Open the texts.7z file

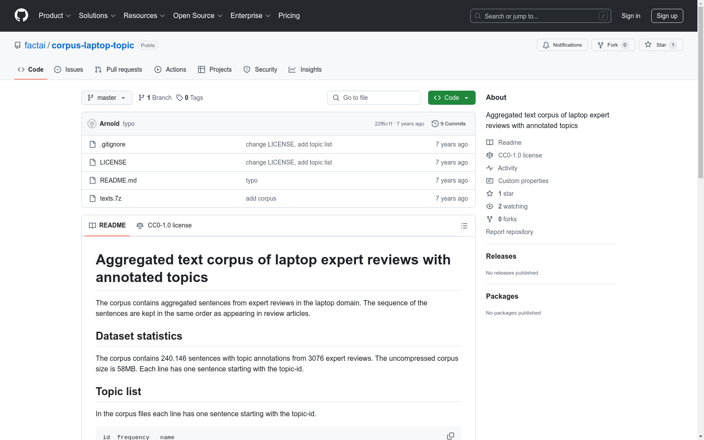[111, 198]
